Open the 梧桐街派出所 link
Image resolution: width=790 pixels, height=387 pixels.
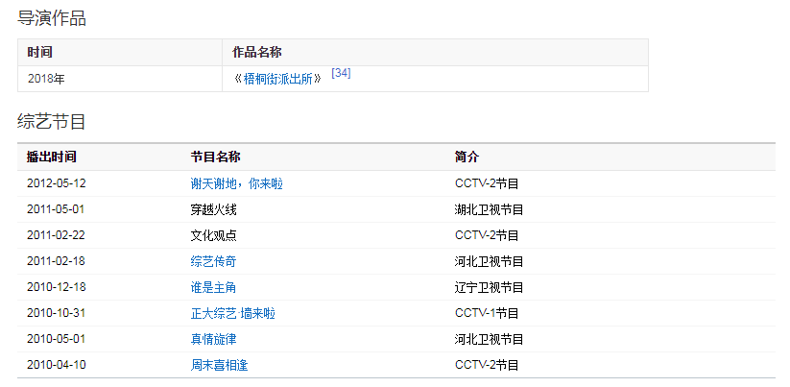[277, 79]
